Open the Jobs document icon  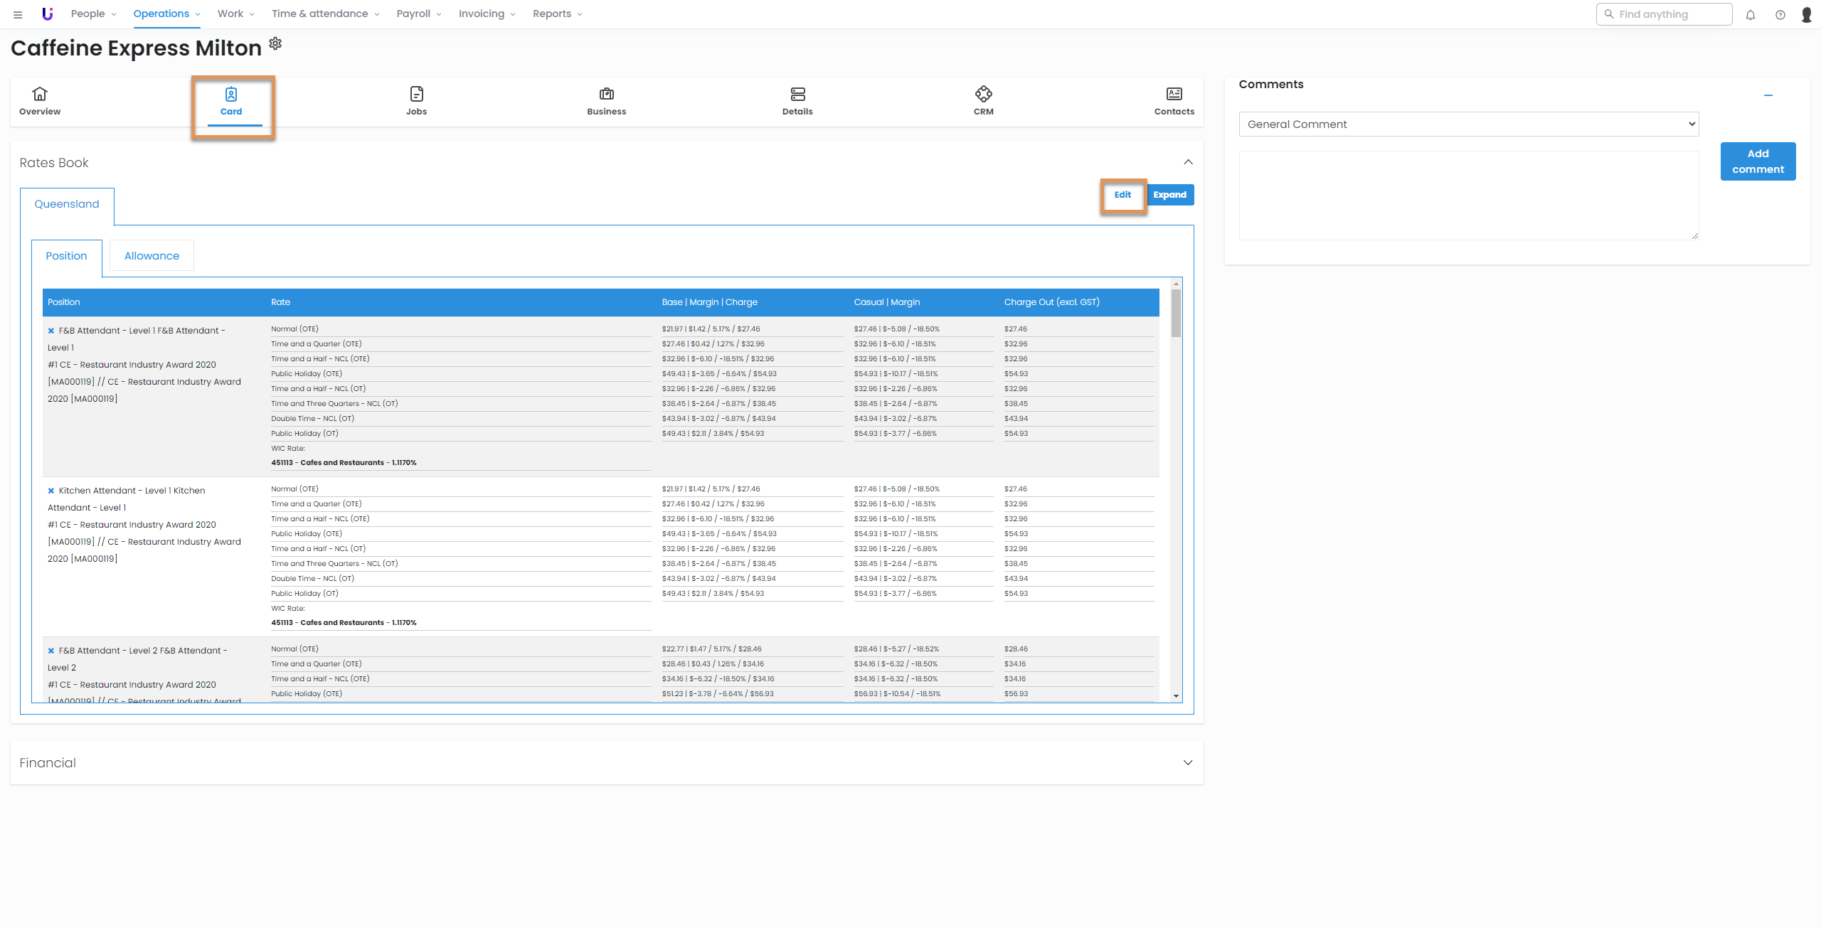[416, 94]
